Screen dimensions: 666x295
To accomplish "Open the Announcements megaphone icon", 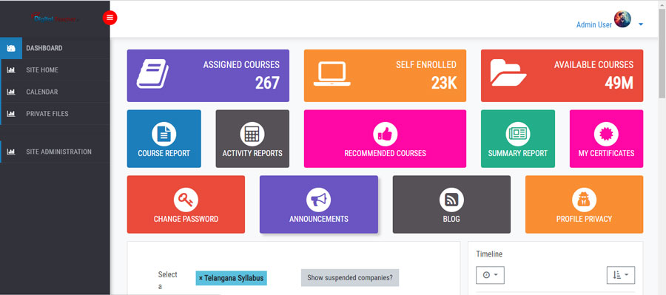I will click(318, 200).
